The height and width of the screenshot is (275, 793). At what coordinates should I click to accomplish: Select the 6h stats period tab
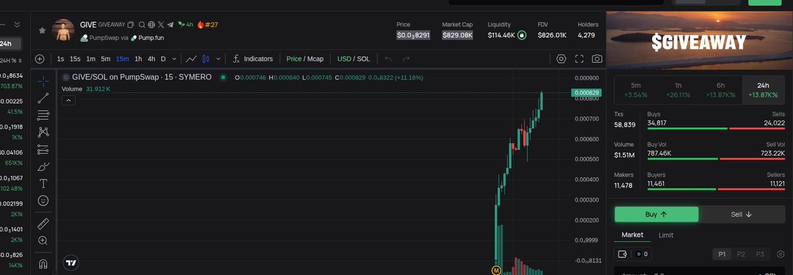click(x=721, y=90)
